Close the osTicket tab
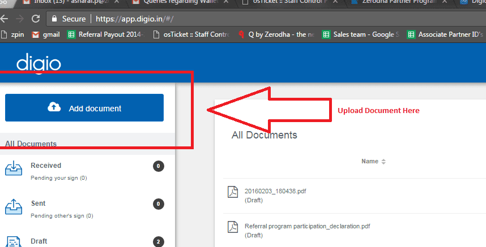 point(335,2)
